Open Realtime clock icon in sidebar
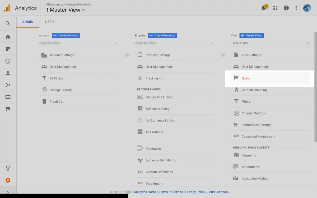The image size is (317, 198). click(8, 61)
